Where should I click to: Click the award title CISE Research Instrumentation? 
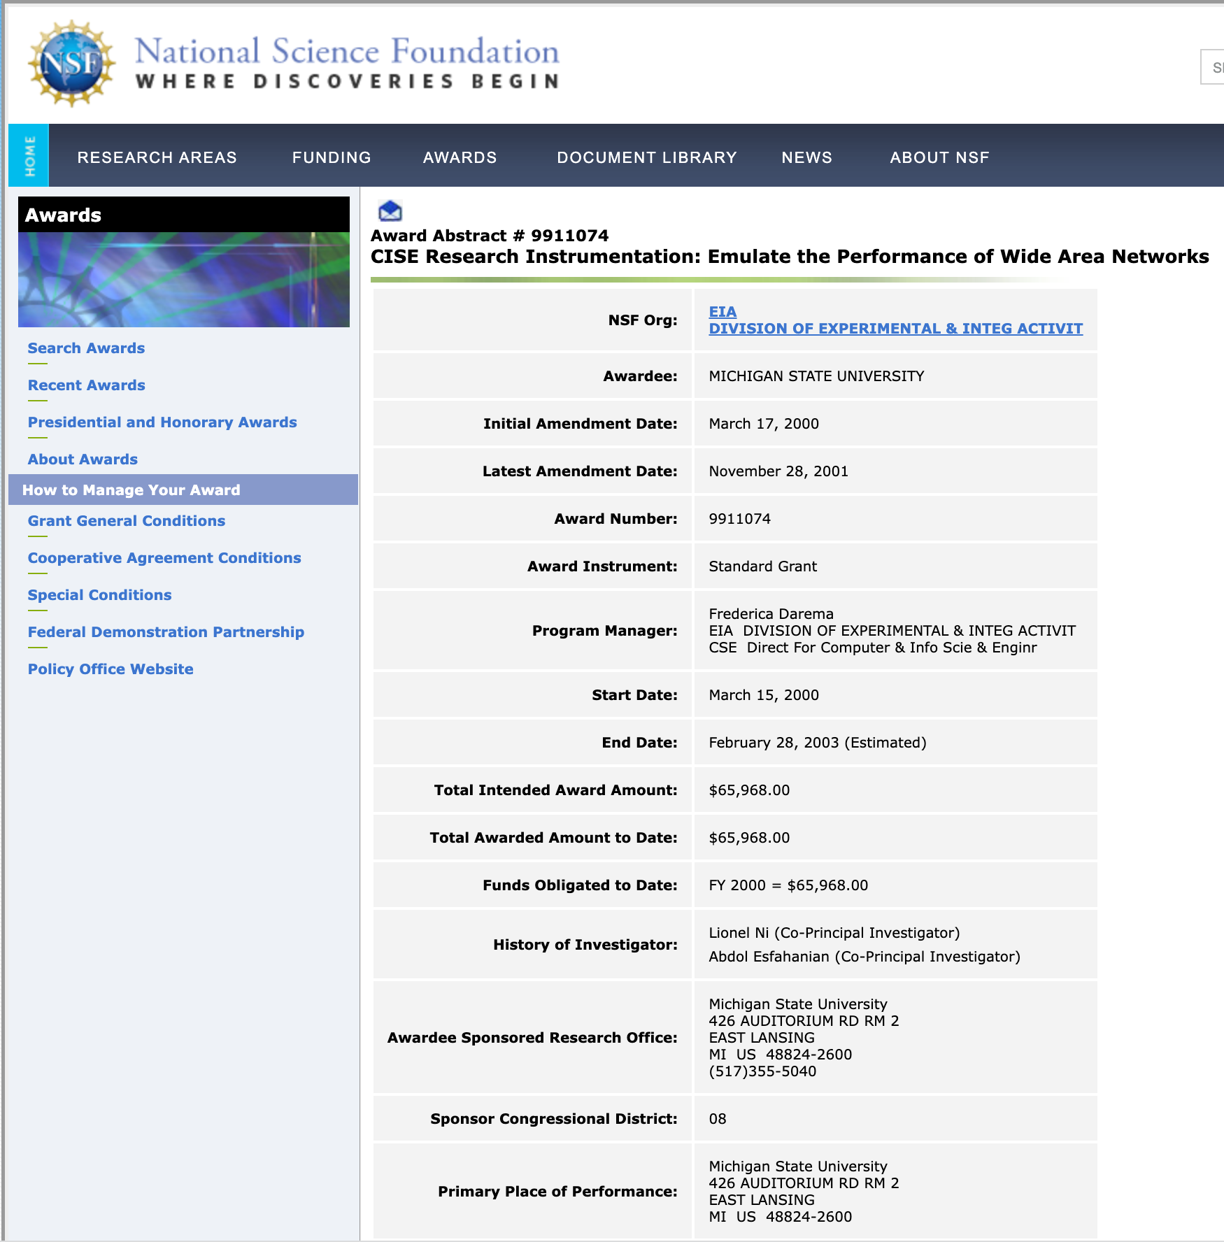click(x=790, y=257)
